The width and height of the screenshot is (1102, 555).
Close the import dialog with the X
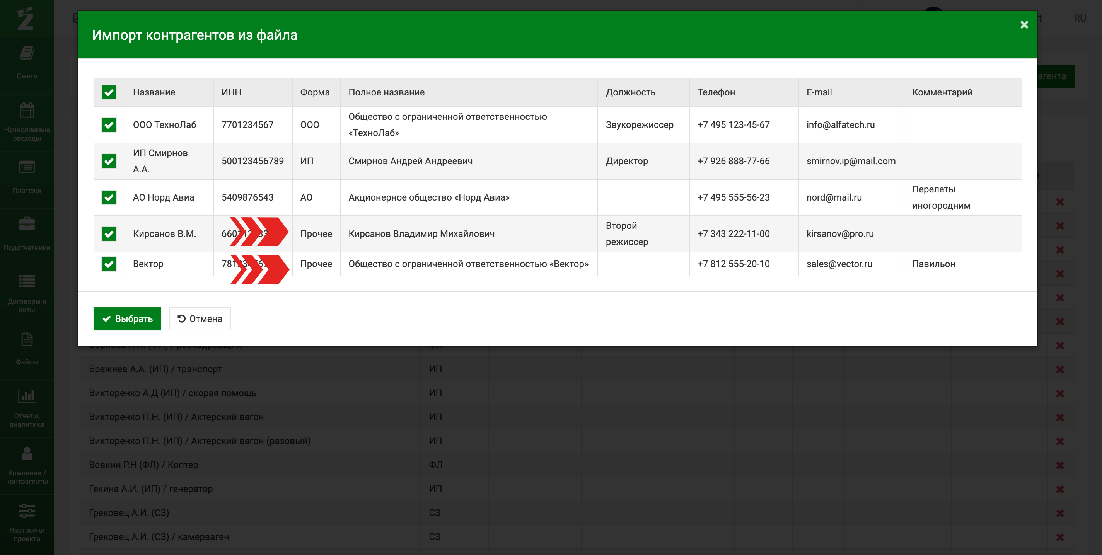(x=1024, y=25)
